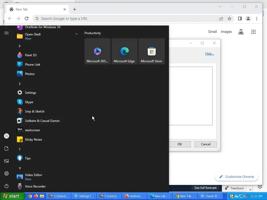This screenshot has height=200, width=267.
Task: Click the Gmail link
Action: (x=212, y=32)
